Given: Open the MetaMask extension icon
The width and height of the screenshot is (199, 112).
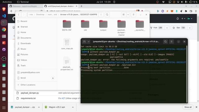Looking at the screenshot, I should 172,11.
